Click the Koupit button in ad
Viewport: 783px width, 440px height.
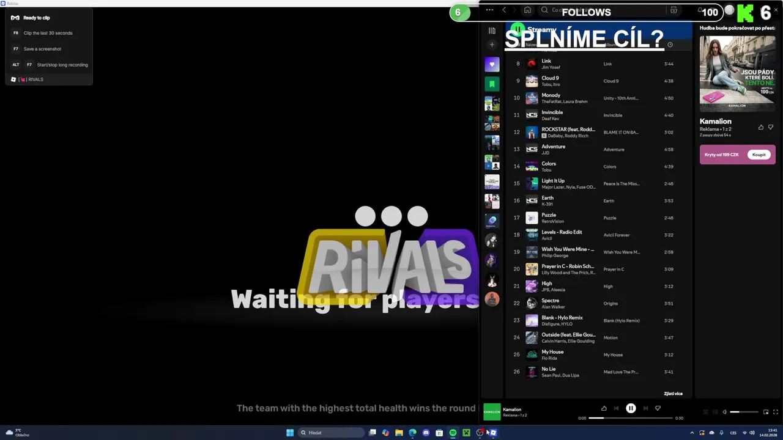point(759,155)
